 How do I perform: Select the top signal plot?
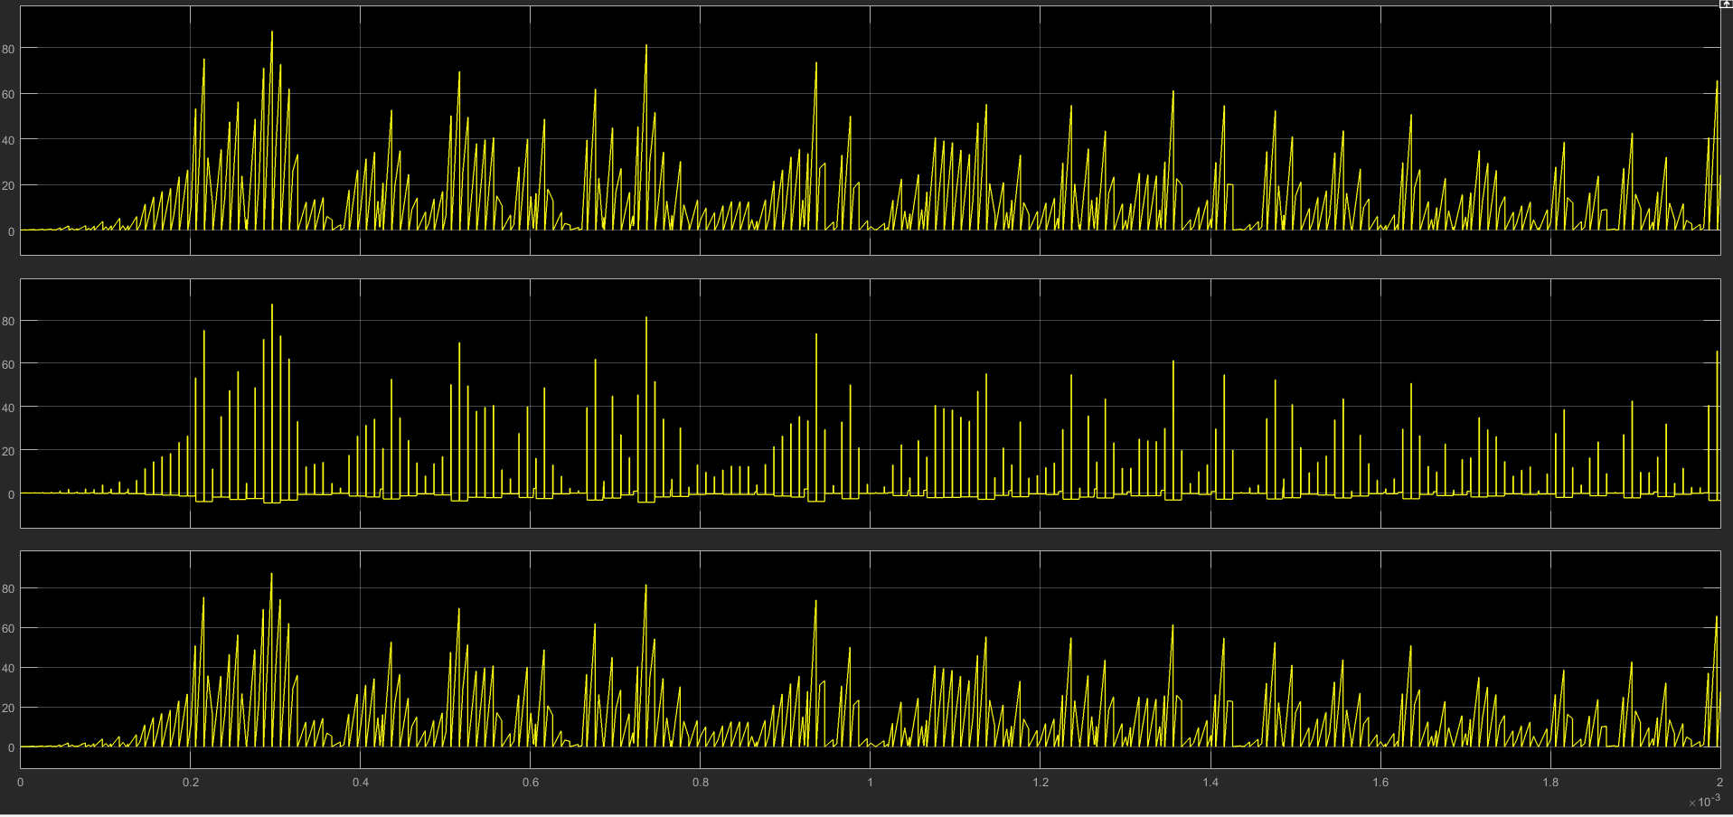tap(870, 130)
